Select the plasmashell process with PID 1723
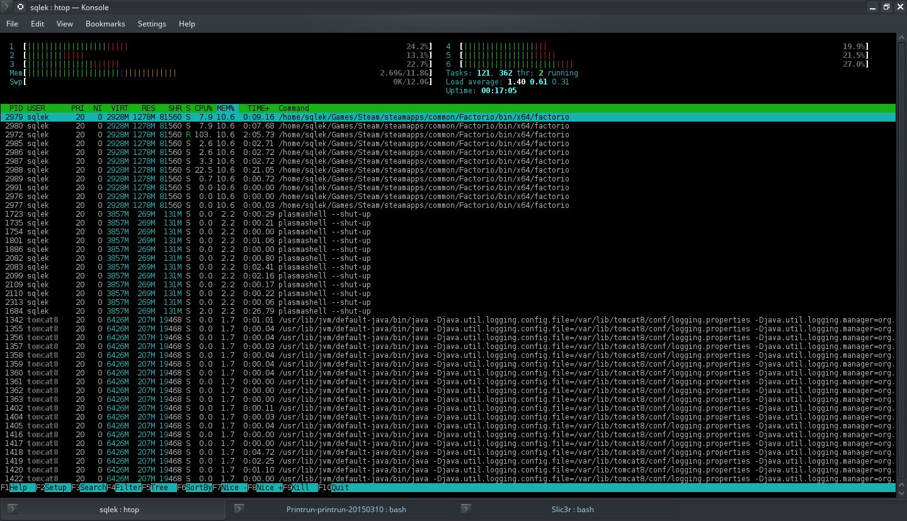This screenshot has width=907, height=521. [448, 214]
